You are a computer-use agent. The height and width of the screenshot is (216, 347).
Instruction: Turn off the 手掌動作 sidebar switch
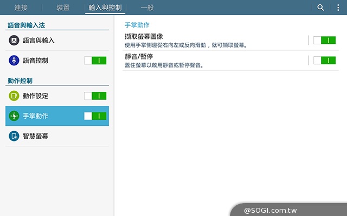pyautogui.click(x=95, y=116)
